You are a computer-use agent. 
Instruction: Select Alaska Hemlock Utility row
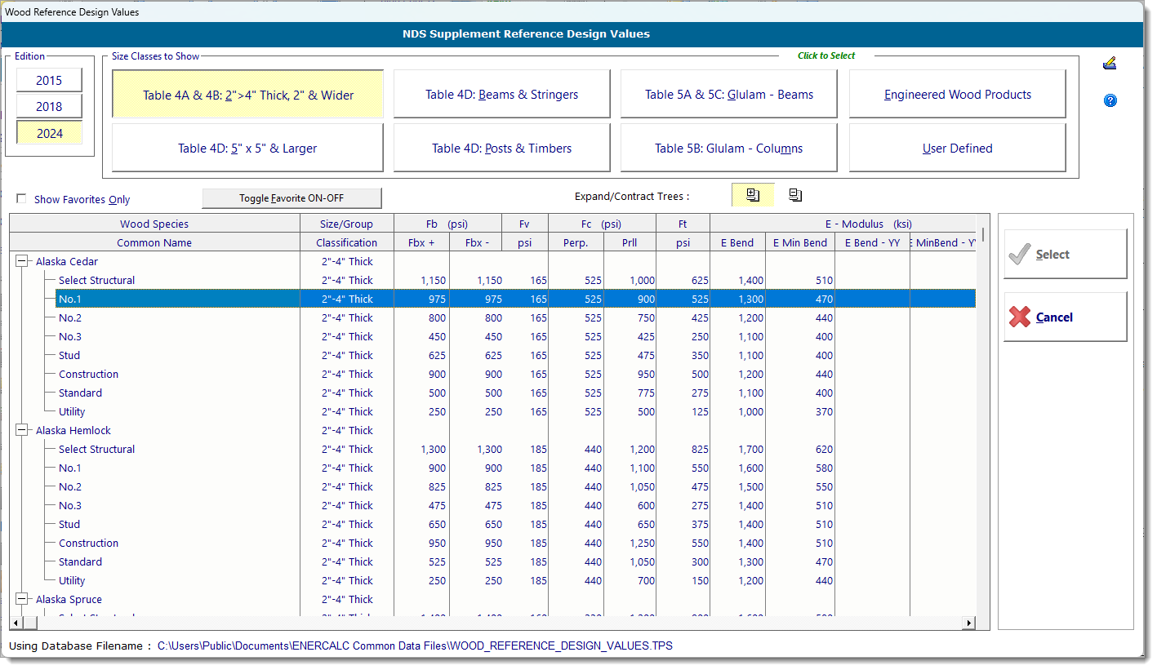492,580
